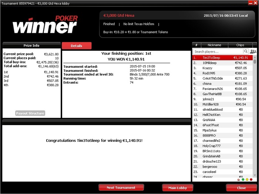Select player 6Foot7Foot in the list

(222, 125)
